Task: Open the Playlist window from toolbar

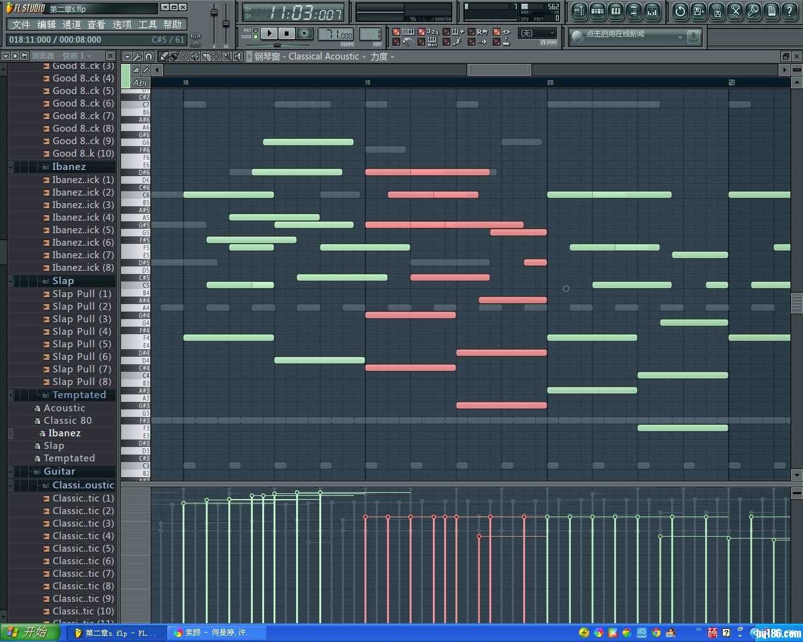Action: coord(579,11)
